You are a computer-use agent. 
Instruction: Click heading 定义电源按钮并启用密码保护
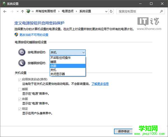click(x=39, y=23)
